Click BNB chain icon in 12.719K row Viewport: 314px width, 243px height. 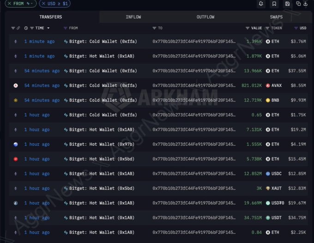pos(16,100)
